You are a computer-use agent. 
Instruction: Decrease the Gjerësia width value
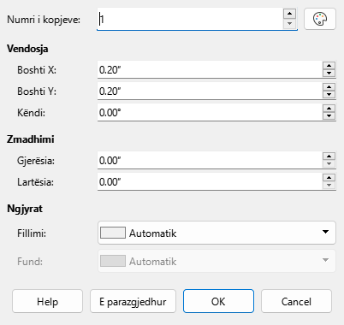[329, 163]
